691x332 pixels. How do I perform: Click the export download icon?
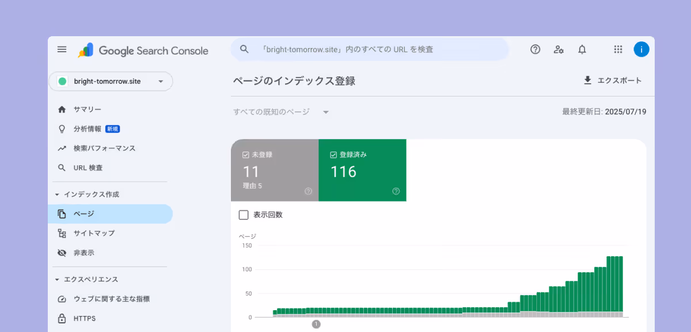point(587,80)
